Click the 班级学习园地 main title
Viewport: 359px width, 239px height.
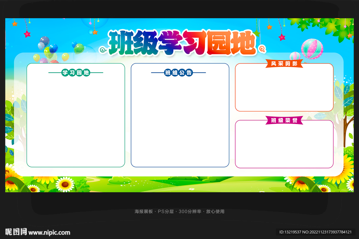pos(182,43)
